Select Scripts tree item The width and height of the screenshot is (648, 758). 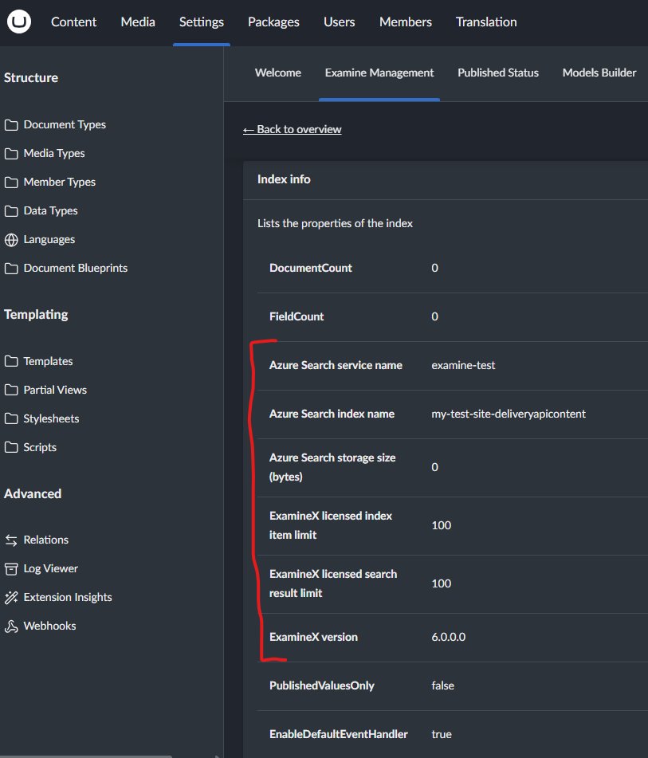(40, 447)
